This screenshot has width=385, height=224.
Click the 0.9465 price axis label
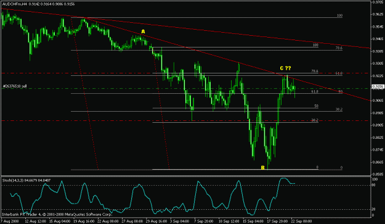pos(378,39)
